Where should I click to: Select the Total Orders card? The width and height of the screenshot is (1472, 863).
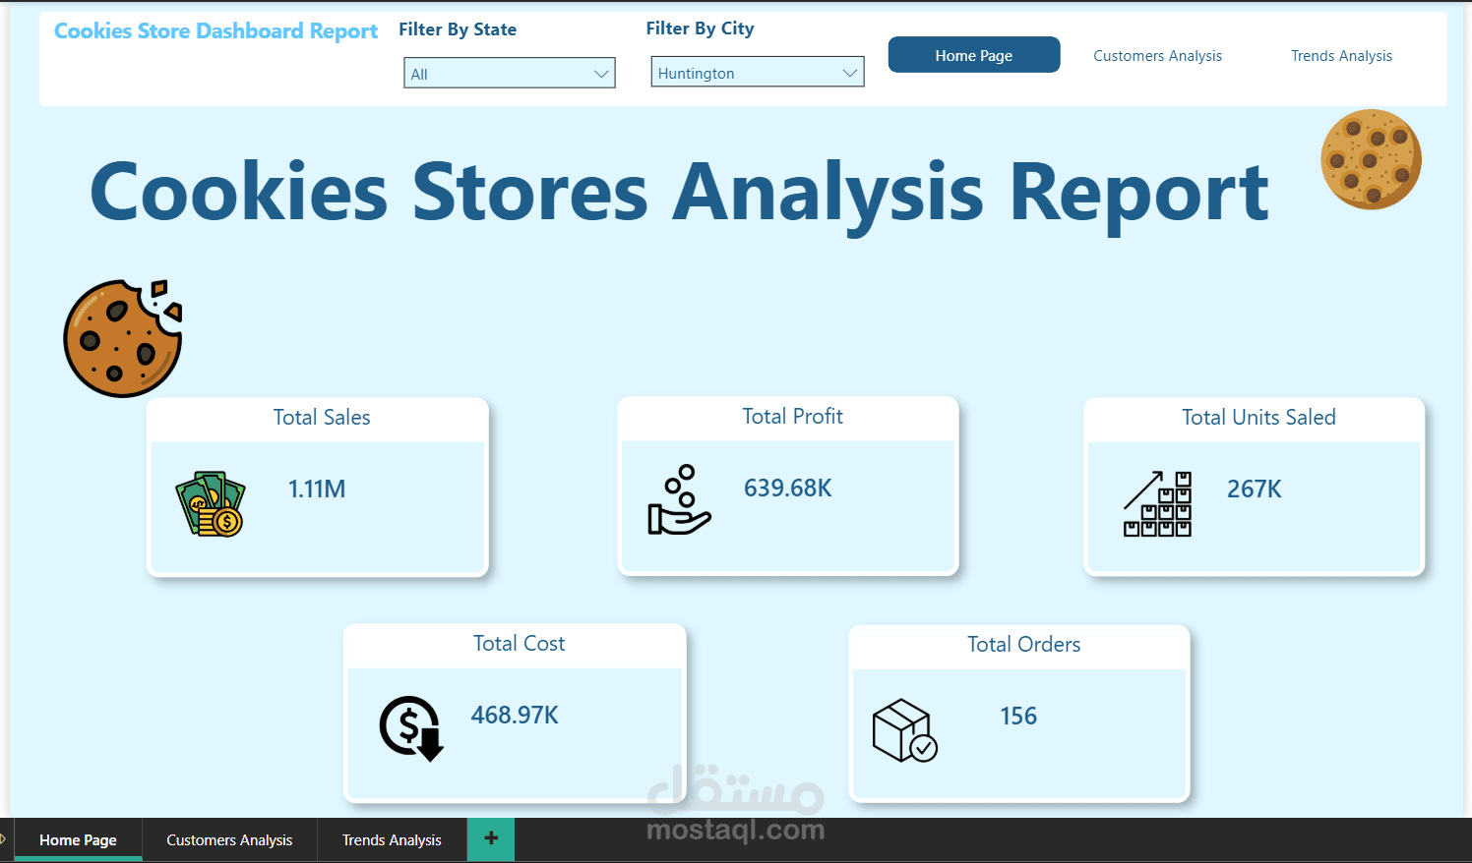1019,713
